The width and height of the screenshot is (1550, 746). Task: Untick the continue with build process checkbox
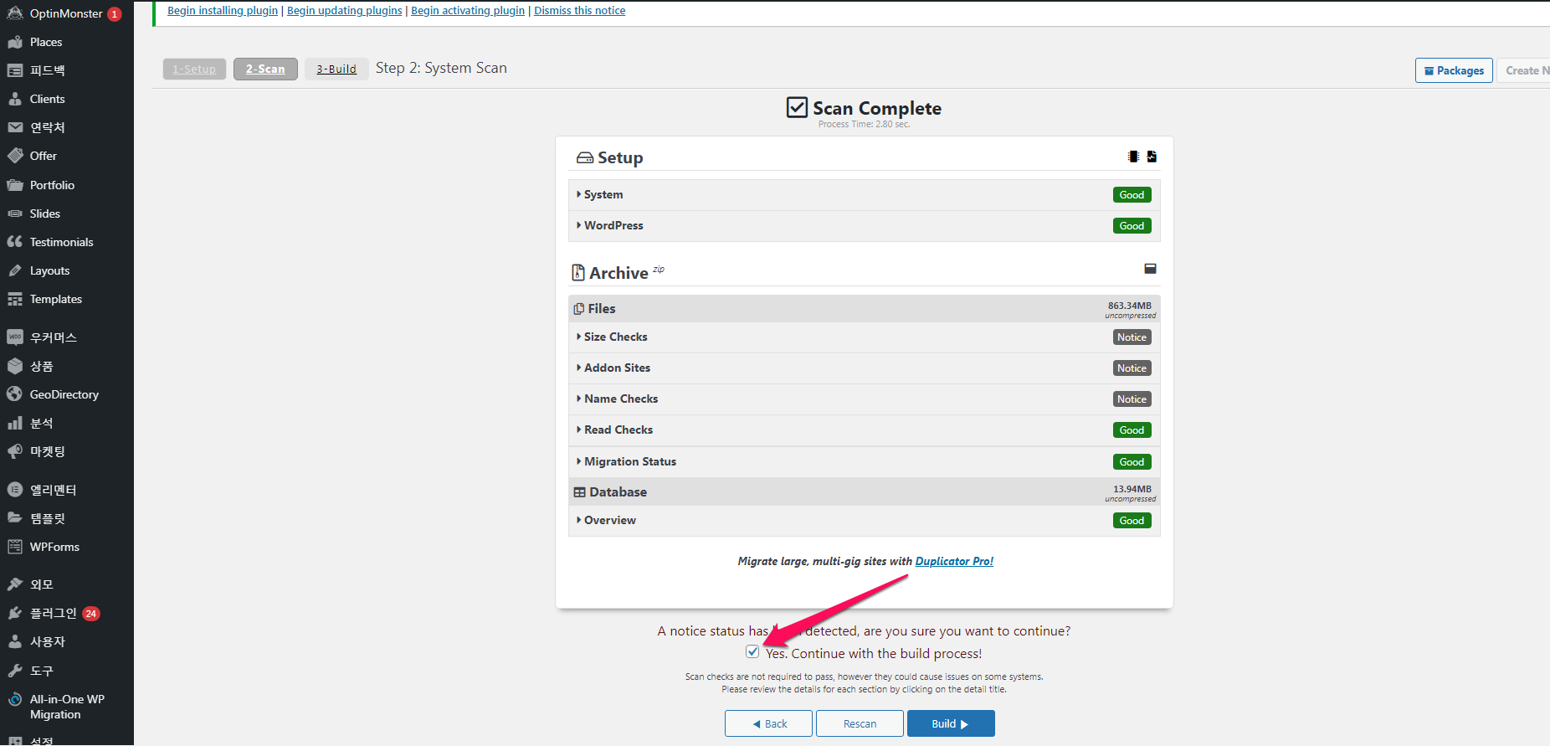tap(752, 652)
